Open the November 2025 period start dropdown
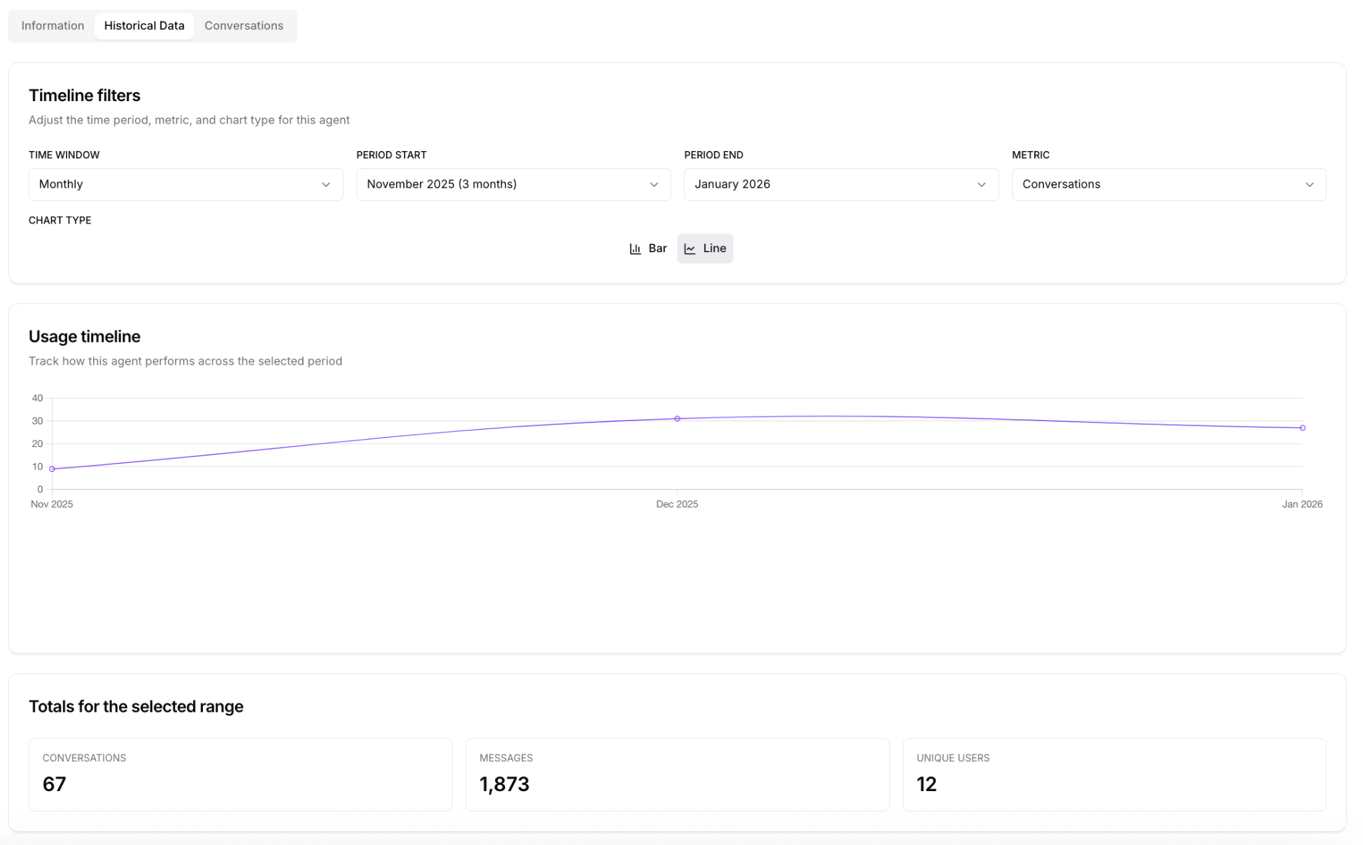The height and width of the screenshot is (845, 1363). (x=512, y=185)
